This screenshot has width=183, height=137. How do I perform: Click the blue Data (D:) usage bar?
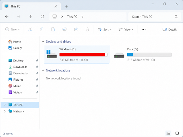149,55
